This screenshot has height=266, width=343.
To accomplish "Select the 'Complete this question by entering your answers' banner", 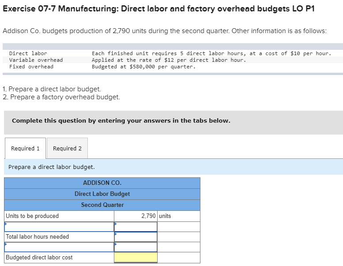I will (x=173, y=123).
